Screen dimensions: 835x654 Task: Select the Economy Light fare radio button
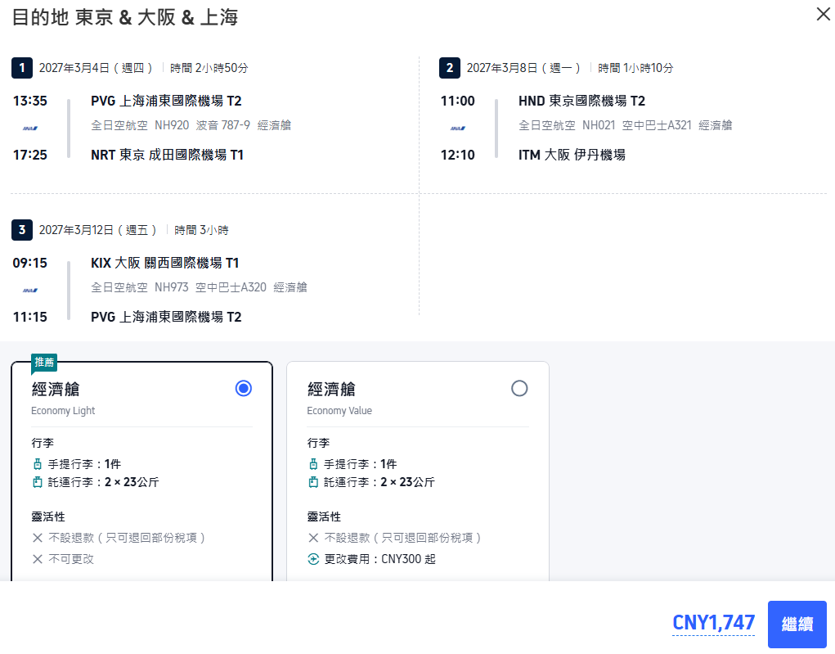coord(243,388)
